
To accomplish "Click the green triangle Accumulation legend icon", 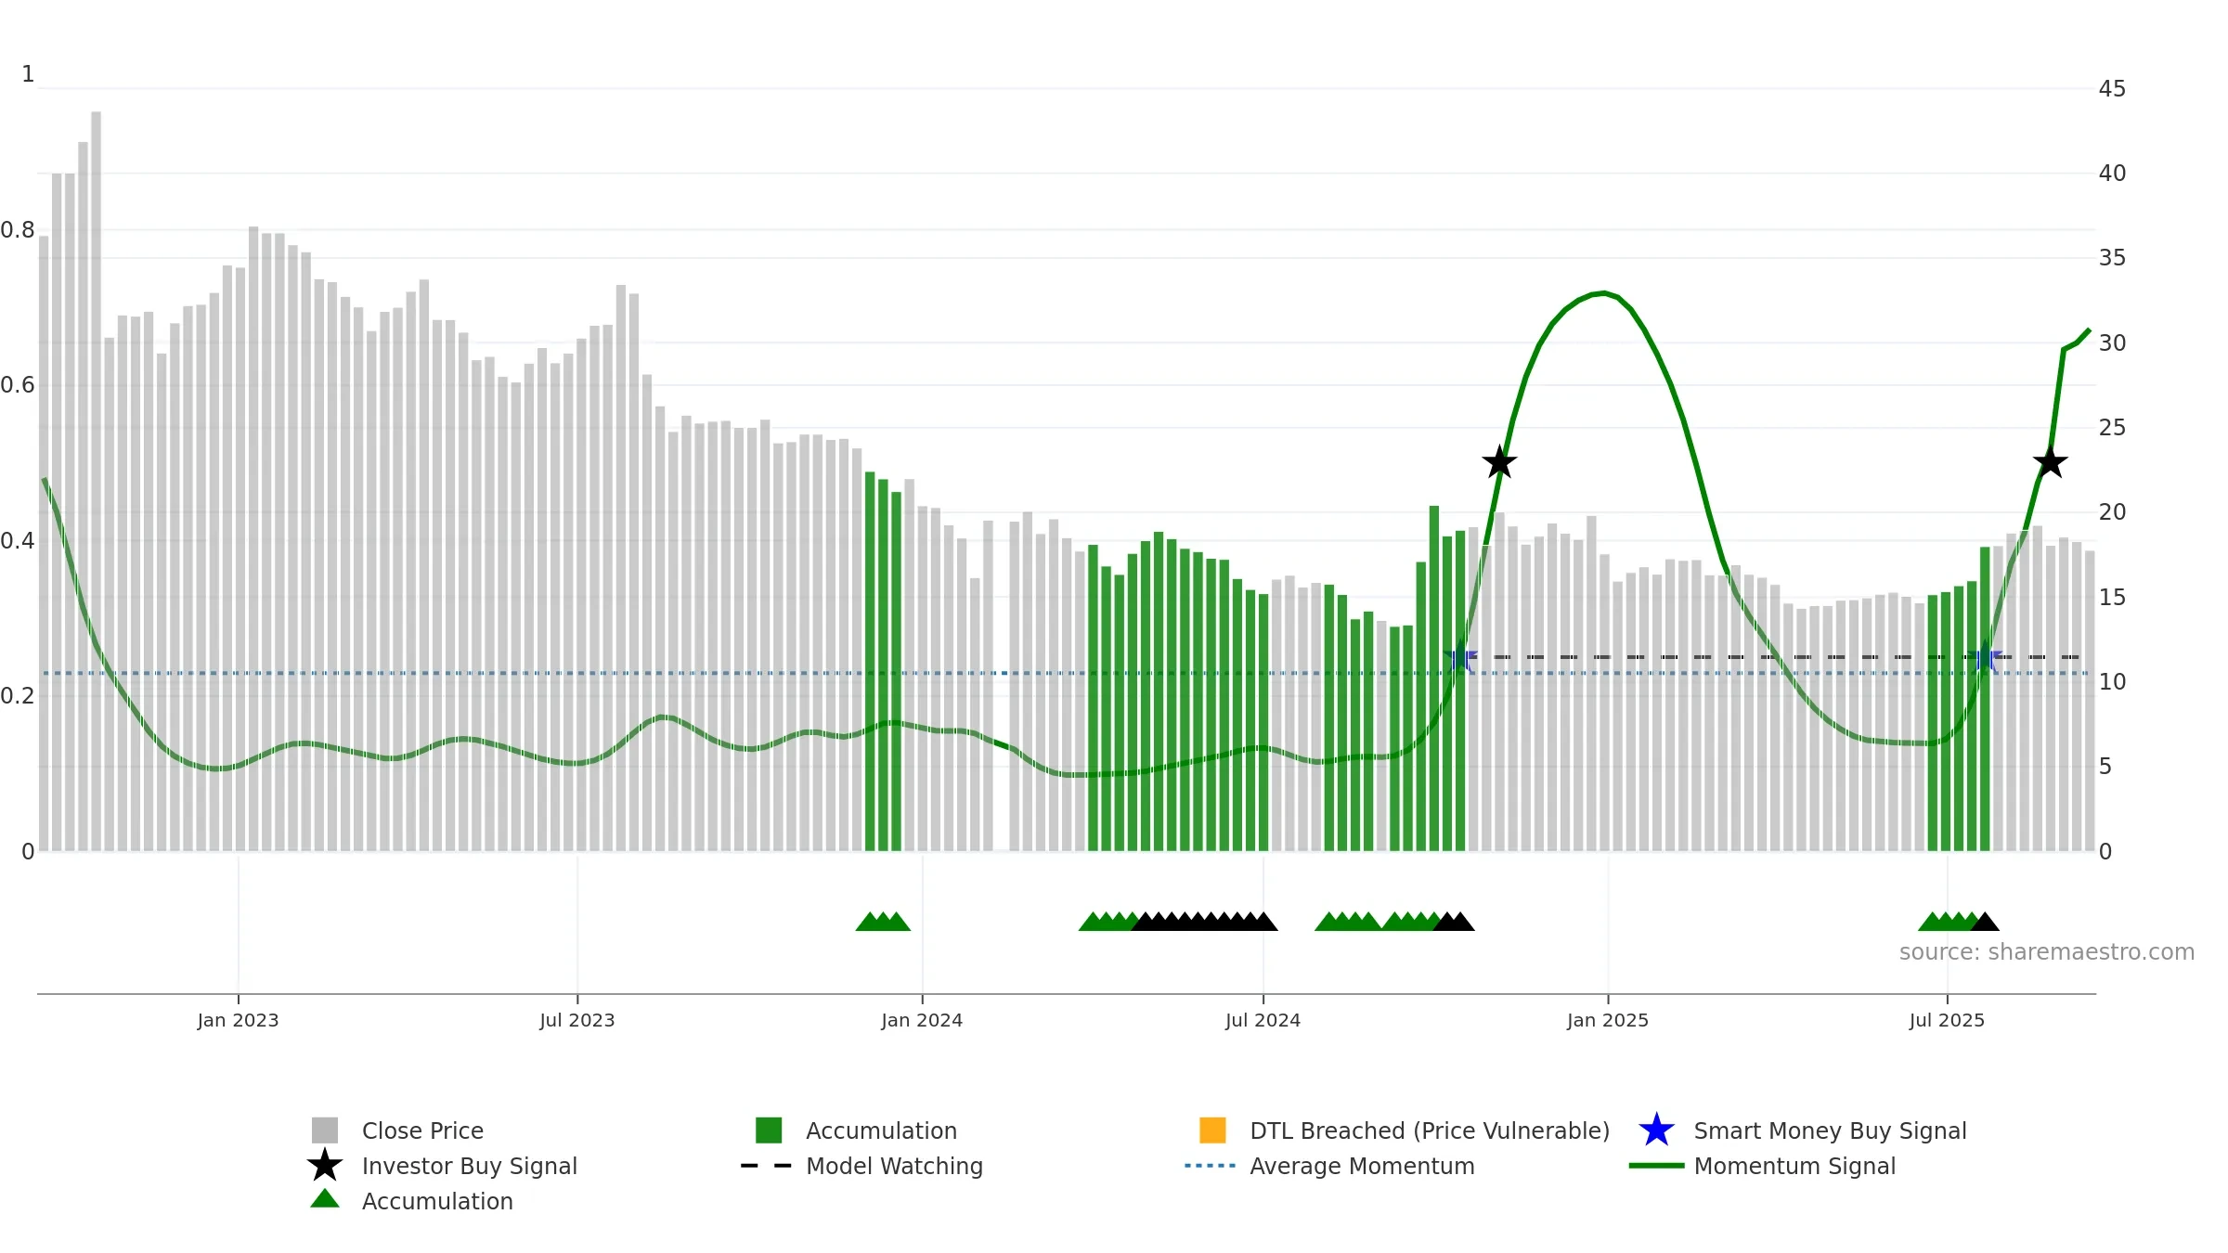I will (x=325, y=1199).
